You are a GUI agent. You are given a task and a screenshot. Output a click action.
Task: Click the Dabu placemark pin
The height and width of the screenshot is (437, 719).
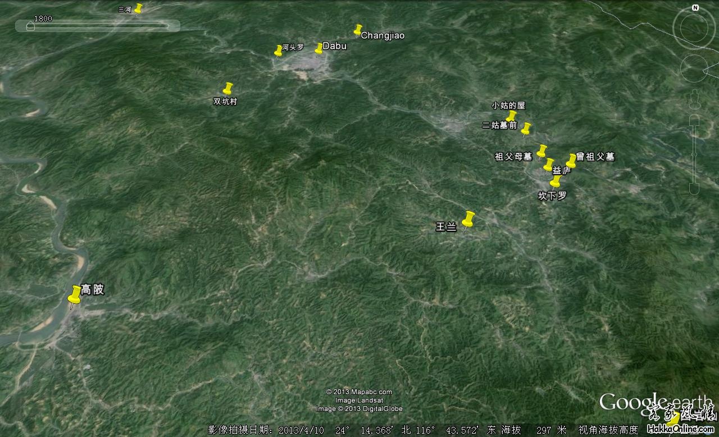point(318,48)
